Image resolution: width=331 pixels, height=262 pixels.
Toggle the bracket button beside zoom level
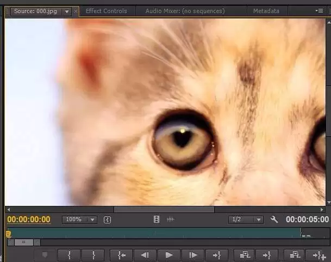[107, 220]
